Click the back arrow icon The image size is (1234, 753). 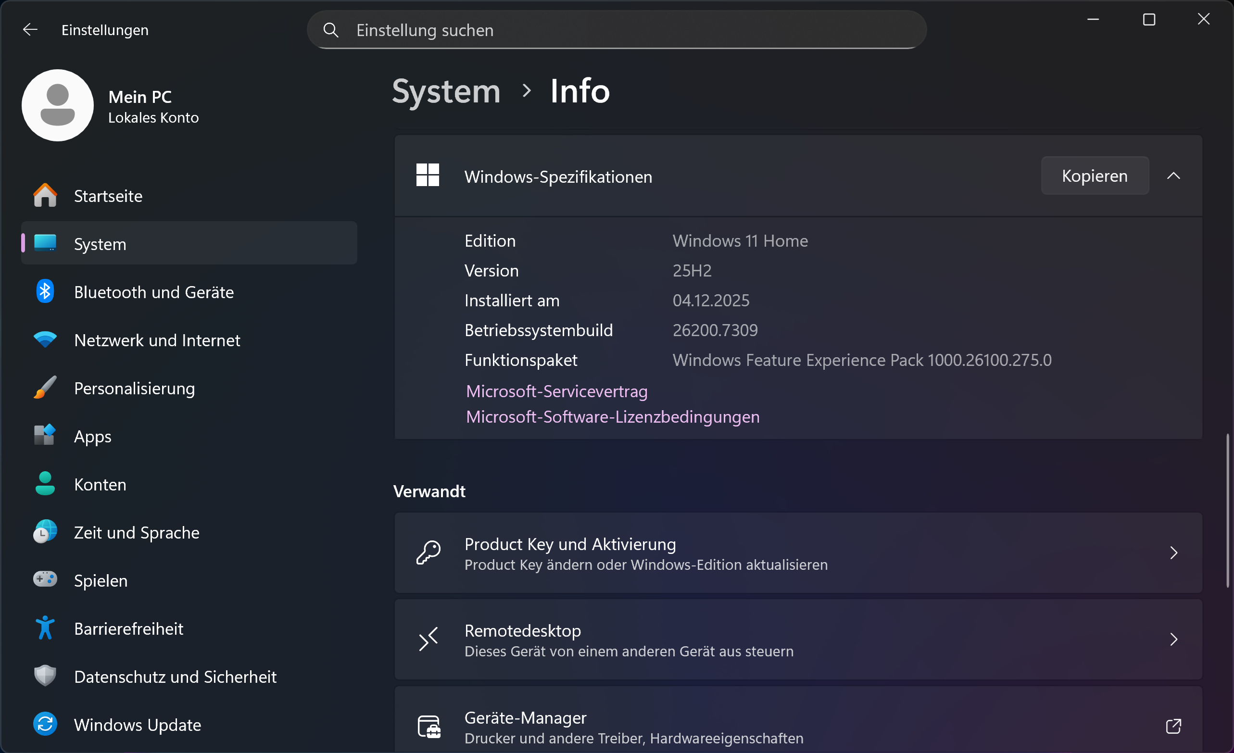pyautogui.click(x=30, y=30)
